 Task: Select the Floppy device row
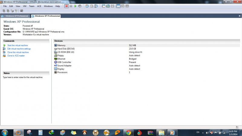click(147, 56)
